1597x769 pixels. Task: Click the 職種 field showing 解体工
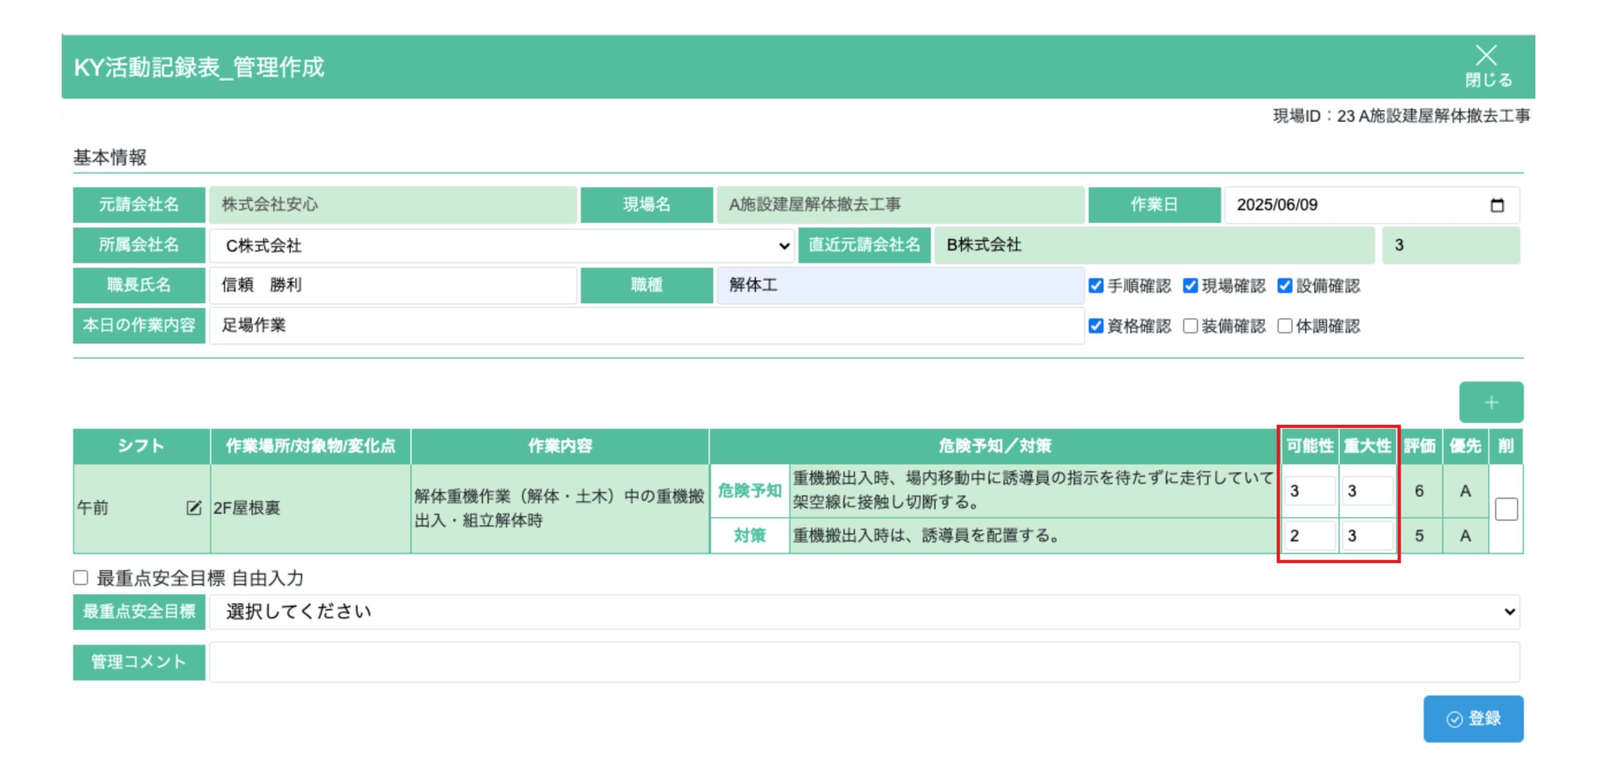(900, 285)
